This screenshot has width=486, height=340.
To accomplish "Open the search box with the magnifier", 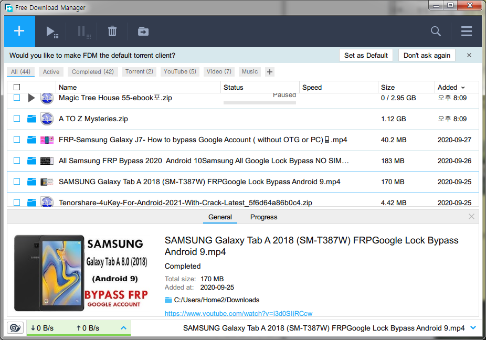I will coord(436,31).
